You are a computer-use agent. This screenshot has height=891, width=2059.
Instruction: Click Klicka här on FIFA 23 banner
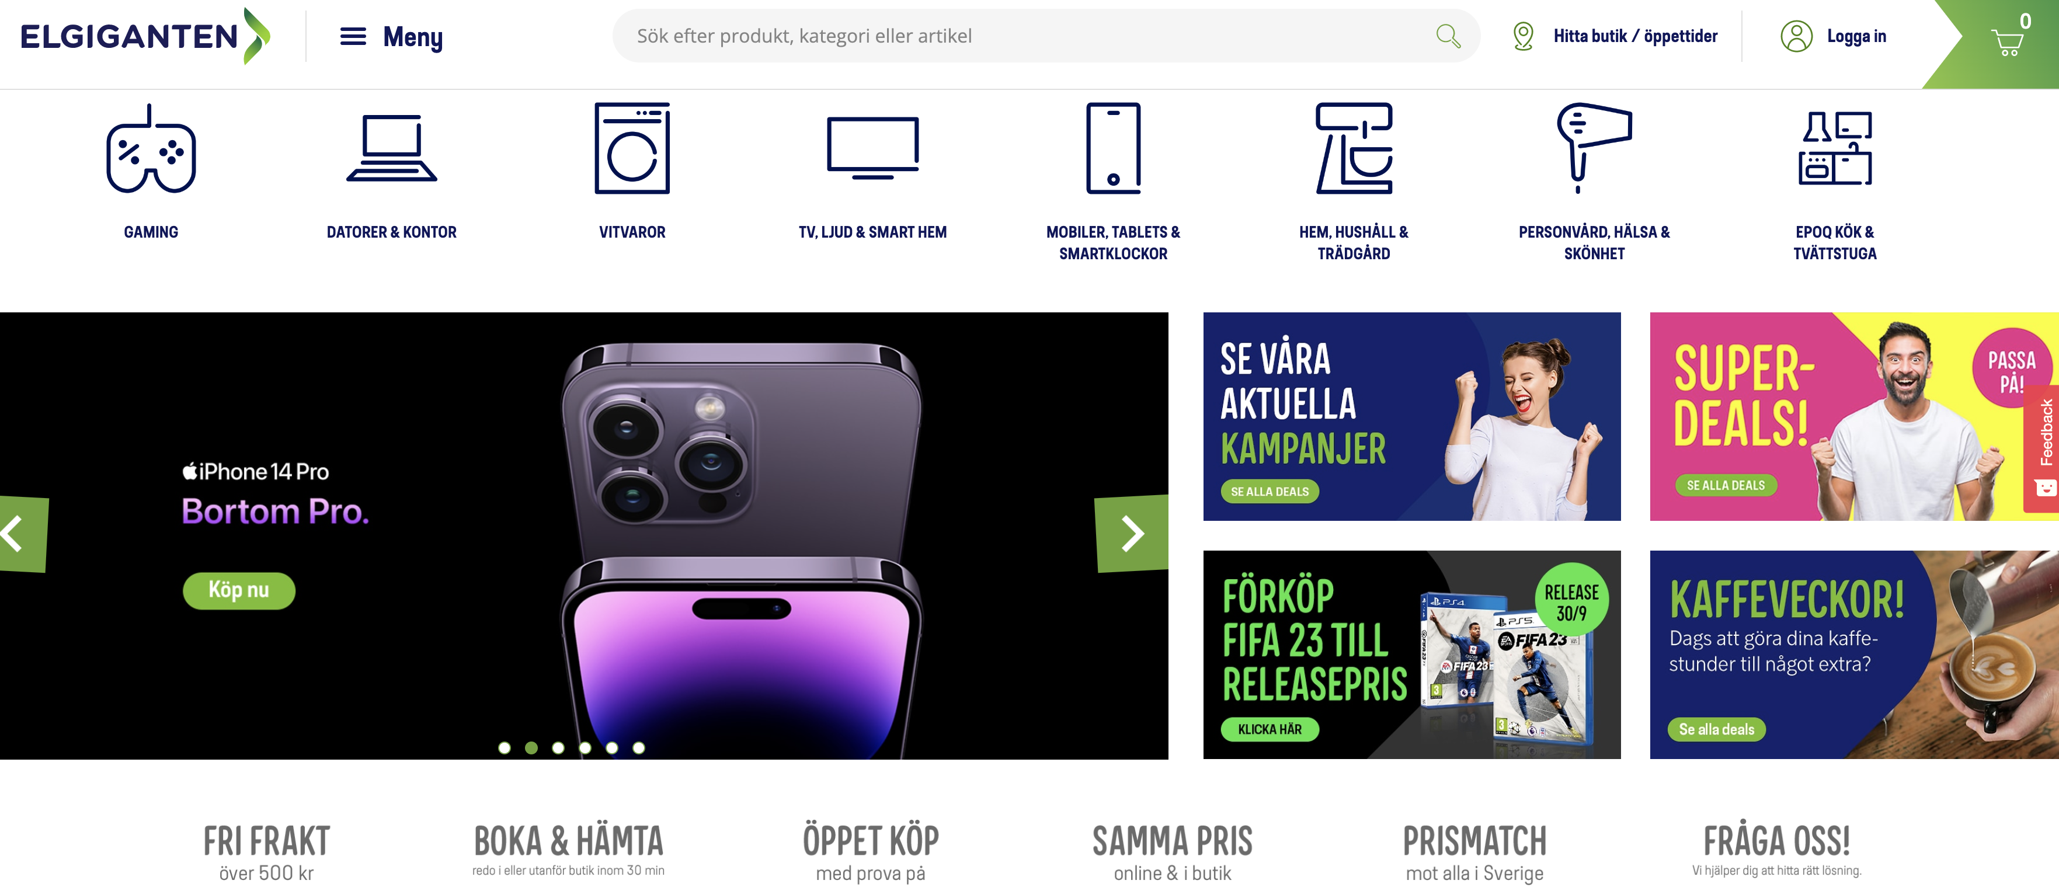click(x=1270, y=730)
